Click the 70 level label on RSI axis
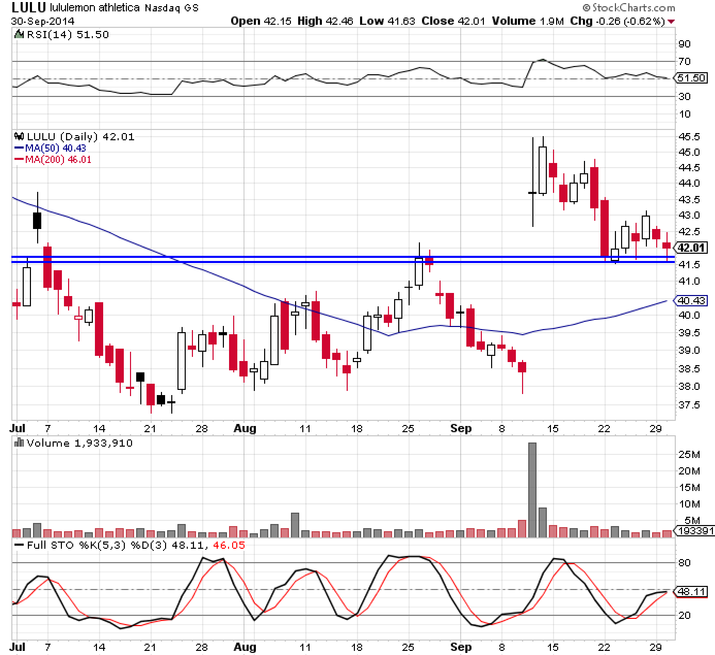This screenshot has width=715, height=655. point(685,61)
